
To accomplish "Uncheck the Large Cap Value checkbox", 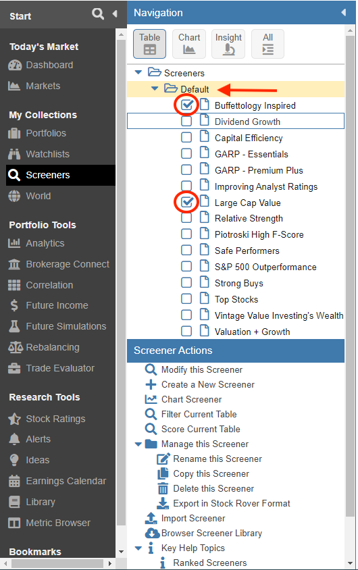I will (186, 202).
